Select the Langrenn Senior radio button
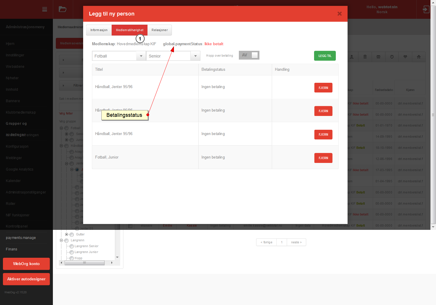Image resolution: width=436 pixels, height=305 pixels. 72,246
